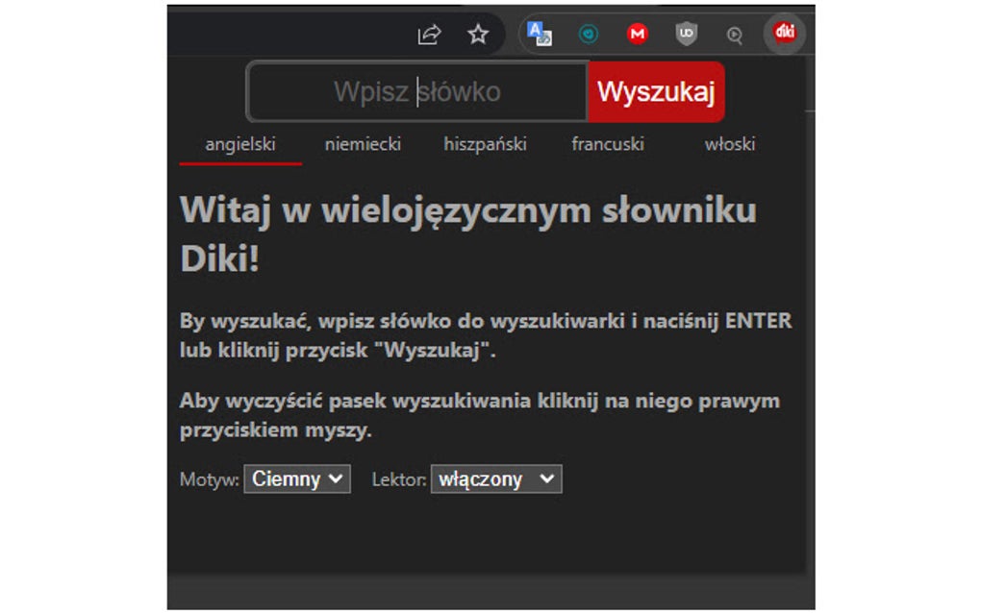Image resolution: width=981 pixels, height=613 pixels.
Task: Click the 'Motyw:' label
Action: coord(210,479)
